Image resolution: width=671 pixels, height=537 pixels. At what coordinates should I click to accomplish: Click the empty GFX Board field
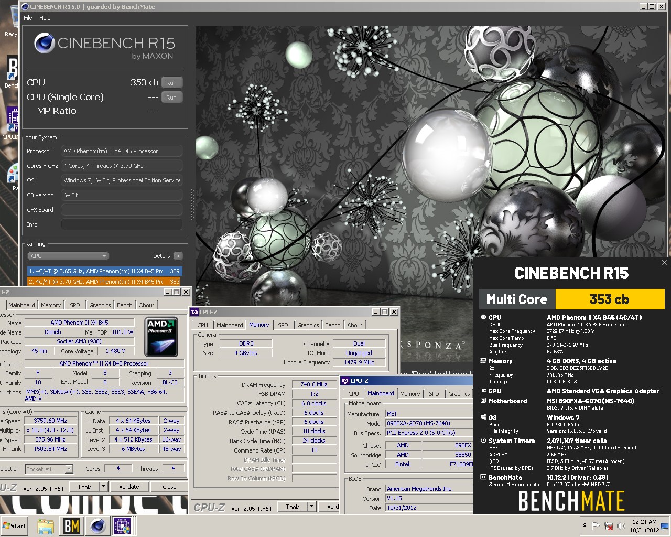(x=122, y=210)
